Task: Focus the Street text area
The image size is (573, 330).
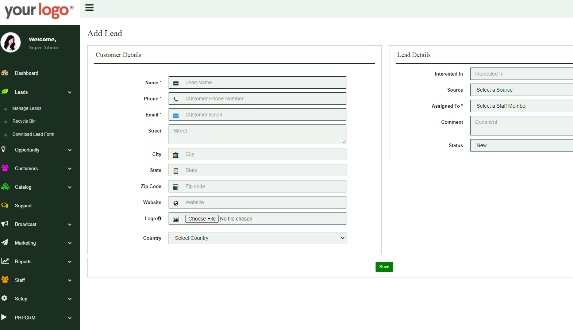Action: (257, 134)
